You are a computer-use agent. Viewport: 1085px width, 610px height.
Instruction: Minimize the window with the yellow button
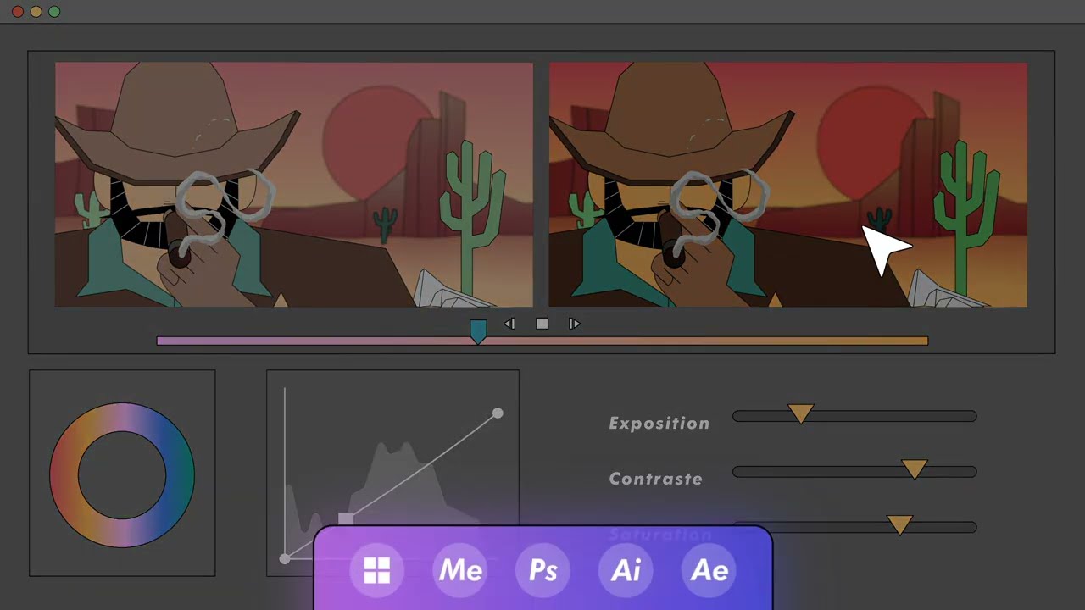(x=36, y=12)
